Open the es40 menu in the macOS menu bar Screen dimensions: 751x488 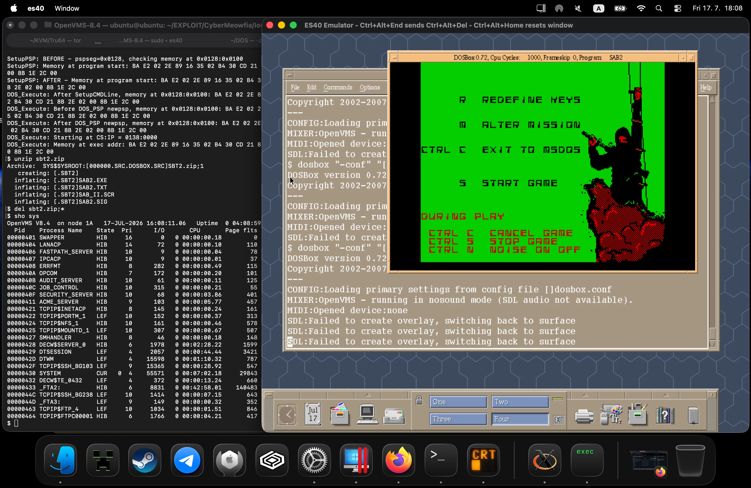[36, 8]
